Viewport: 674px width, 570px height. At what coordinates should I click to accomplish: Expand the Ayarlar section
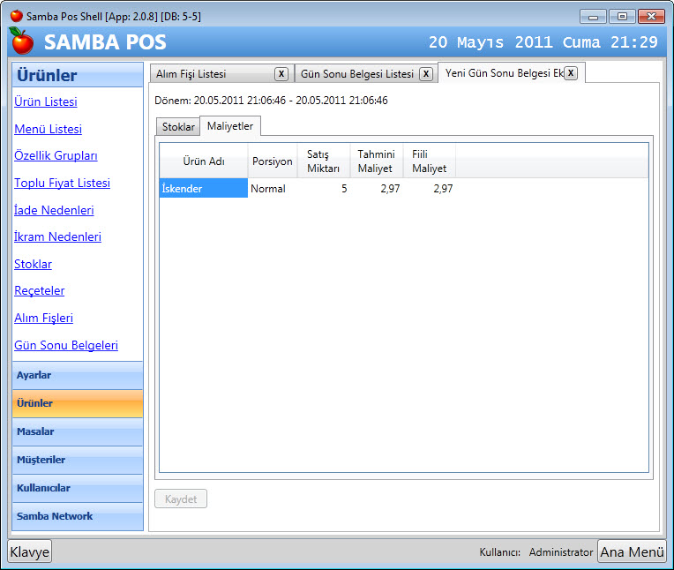click(x=78, y=375)
